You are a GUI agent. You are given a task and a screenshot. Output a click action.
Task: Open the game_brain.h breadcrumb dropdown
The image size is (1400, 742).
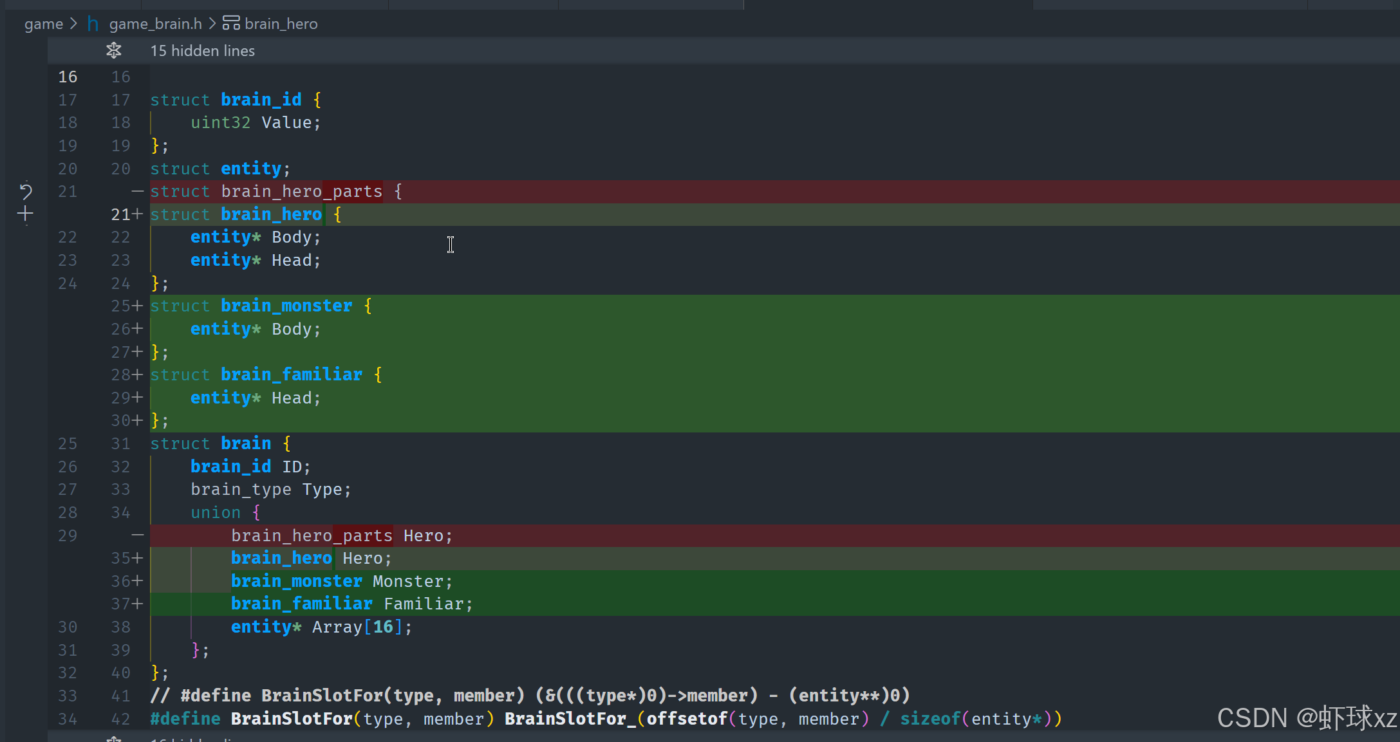pyautogui.click(x=155, y=24)
